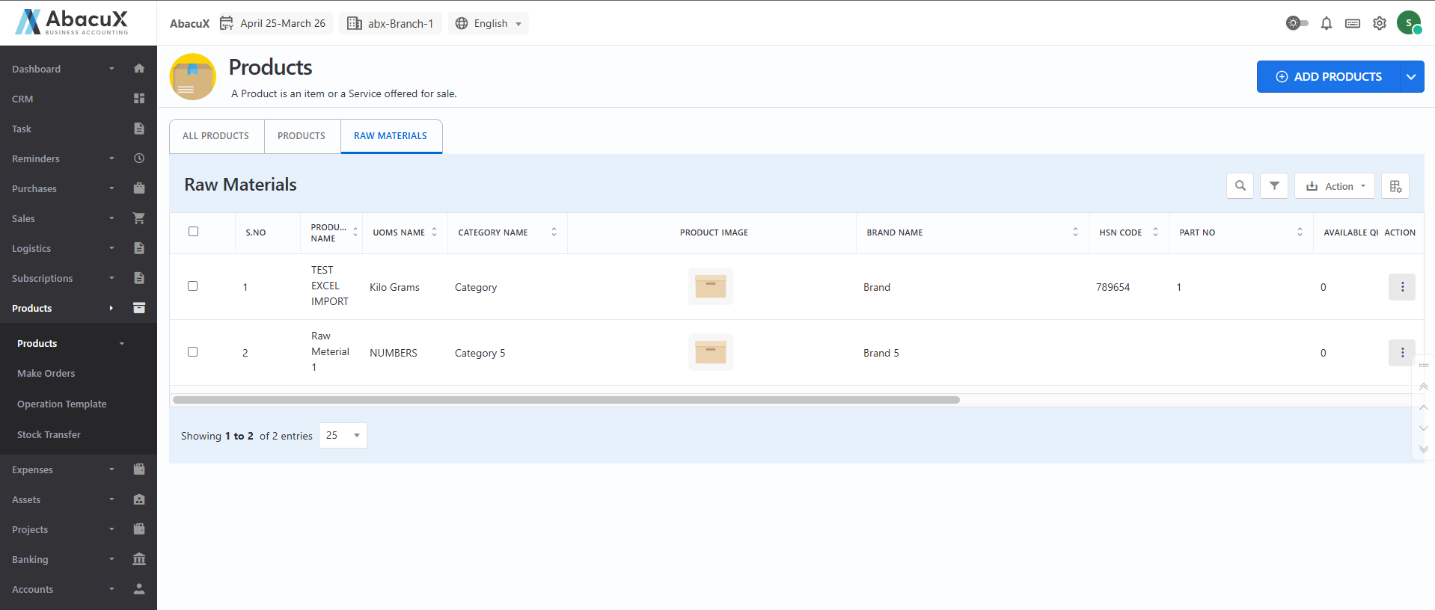Screen dimensions: 1435x610
Task: Open the English language dropdown
Action: click(489, 23)
